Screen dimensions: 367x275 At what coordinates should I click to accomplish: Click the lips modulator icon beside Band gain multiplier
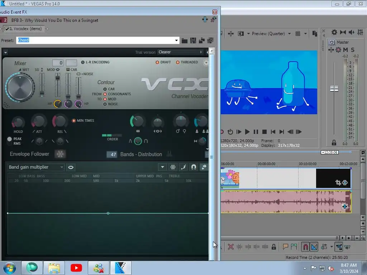(x=71, y=167)
